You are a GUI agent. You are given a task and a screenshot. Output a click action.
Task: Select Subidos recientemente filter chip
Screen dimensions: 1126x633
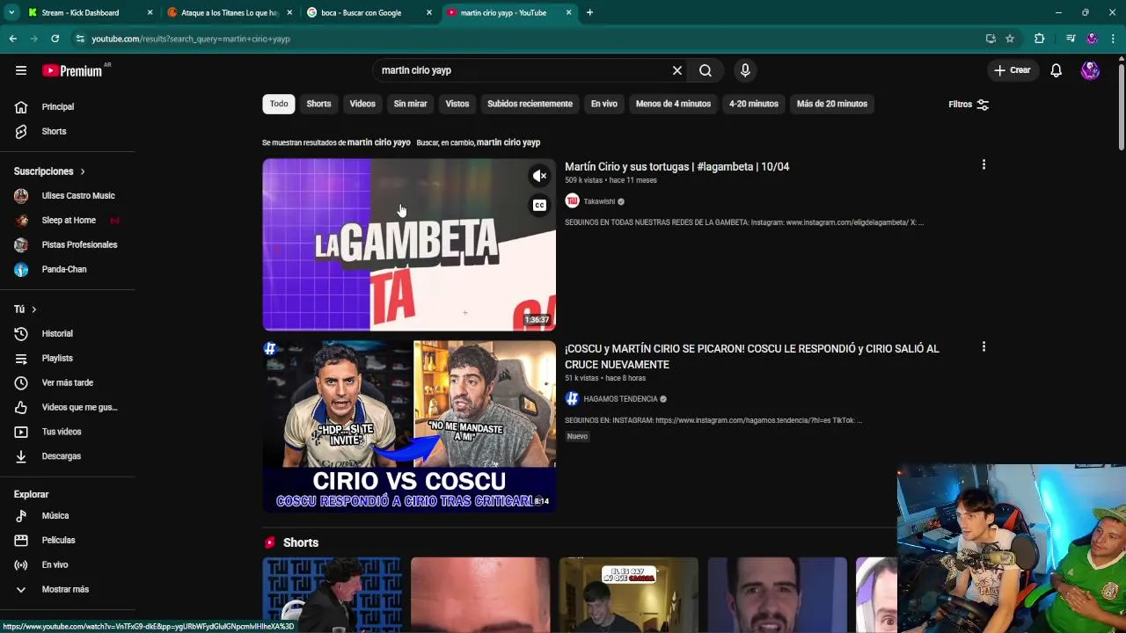tap(530, 104)
